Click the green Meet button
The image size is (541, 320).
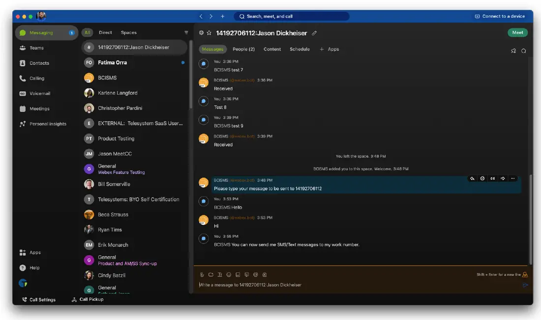[517, 32]
